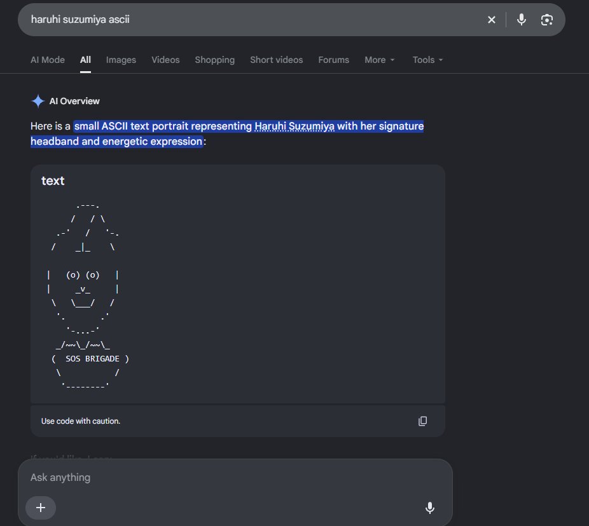Activate the microphone in Ask anything box
589x526 pixels.
coord(430,508)
